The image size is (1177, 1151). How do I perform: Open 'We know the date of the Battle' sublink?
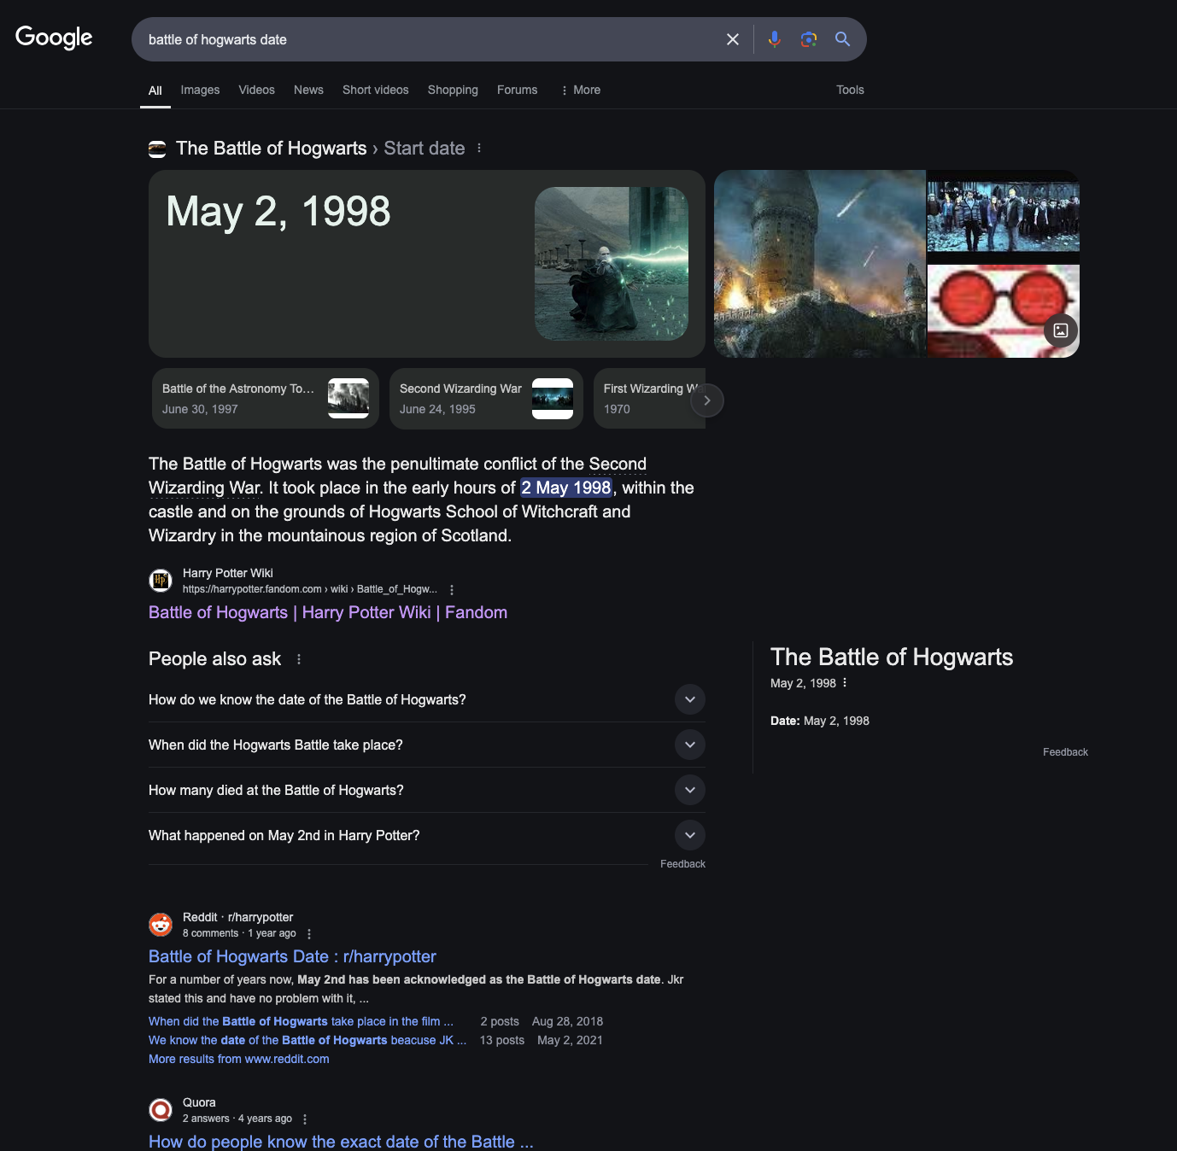(307, 1040)
